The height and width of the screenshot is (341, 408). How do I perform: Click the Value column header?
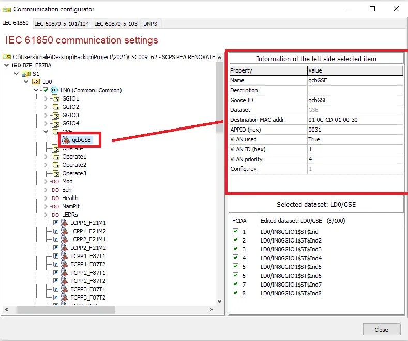point(355,70)
